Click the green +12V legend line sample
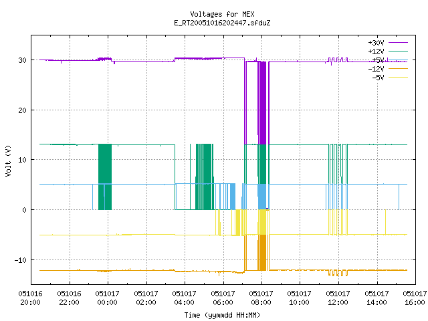 pyautogui.click(x=398, y=51)
